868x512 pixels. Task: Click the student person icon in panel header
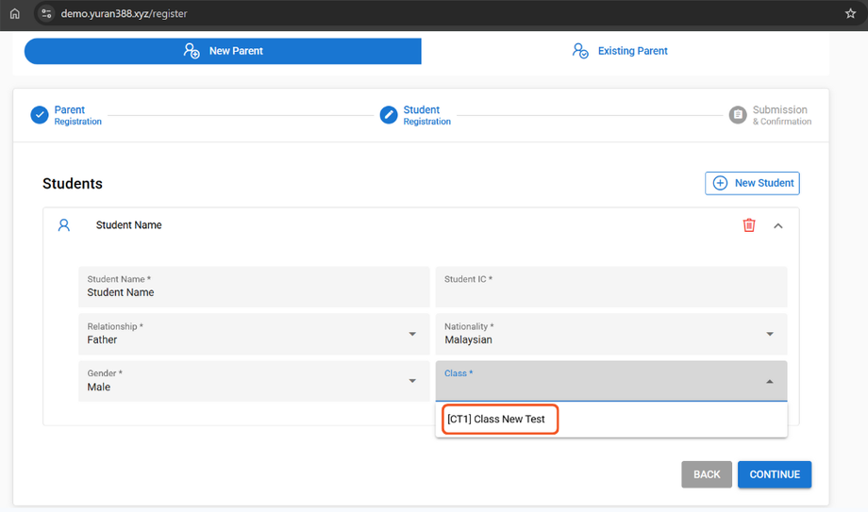(64, 225)
